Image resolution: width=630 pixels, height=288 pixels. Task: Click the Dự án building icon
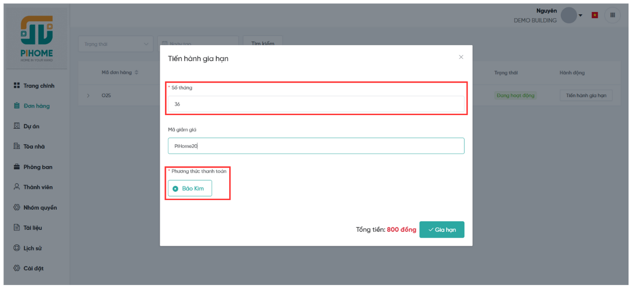click(17, 126)
